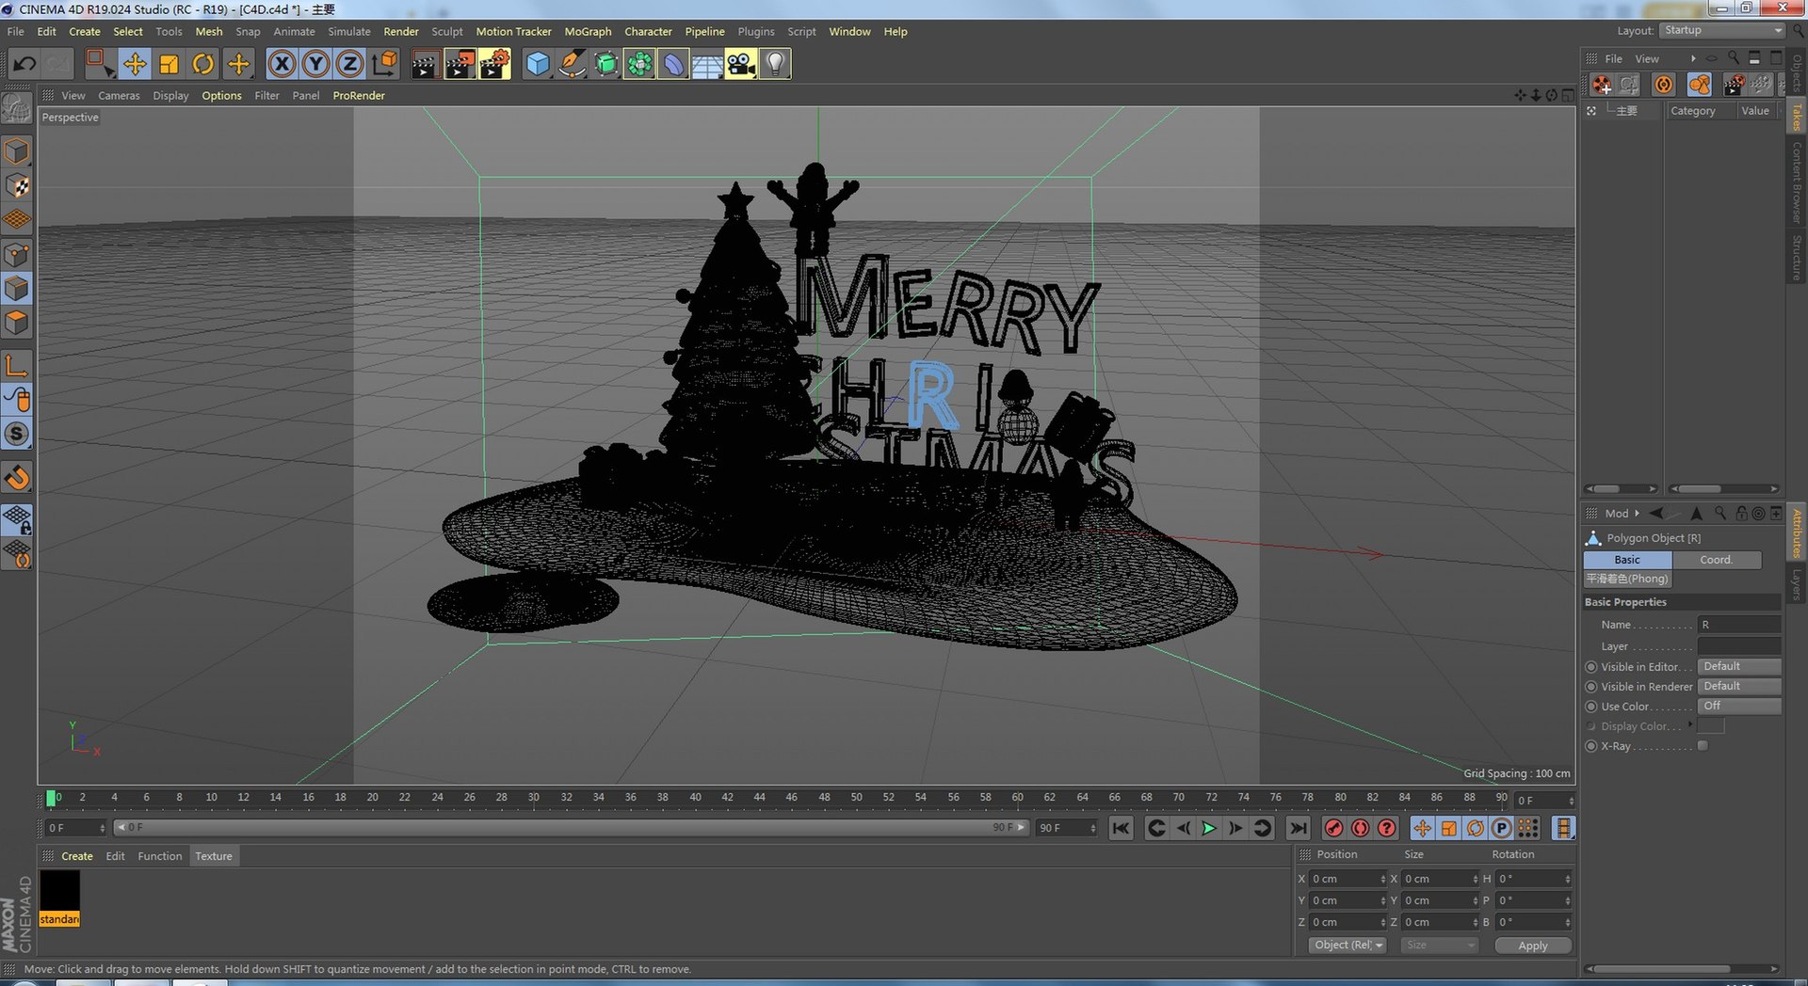Switch to Basic tab
This screenshot has width=1808, height=986.
click(1627, 560)
